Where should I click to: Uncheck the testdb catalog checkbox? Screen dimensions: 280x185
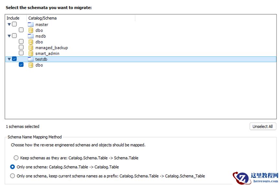[14, 59]
